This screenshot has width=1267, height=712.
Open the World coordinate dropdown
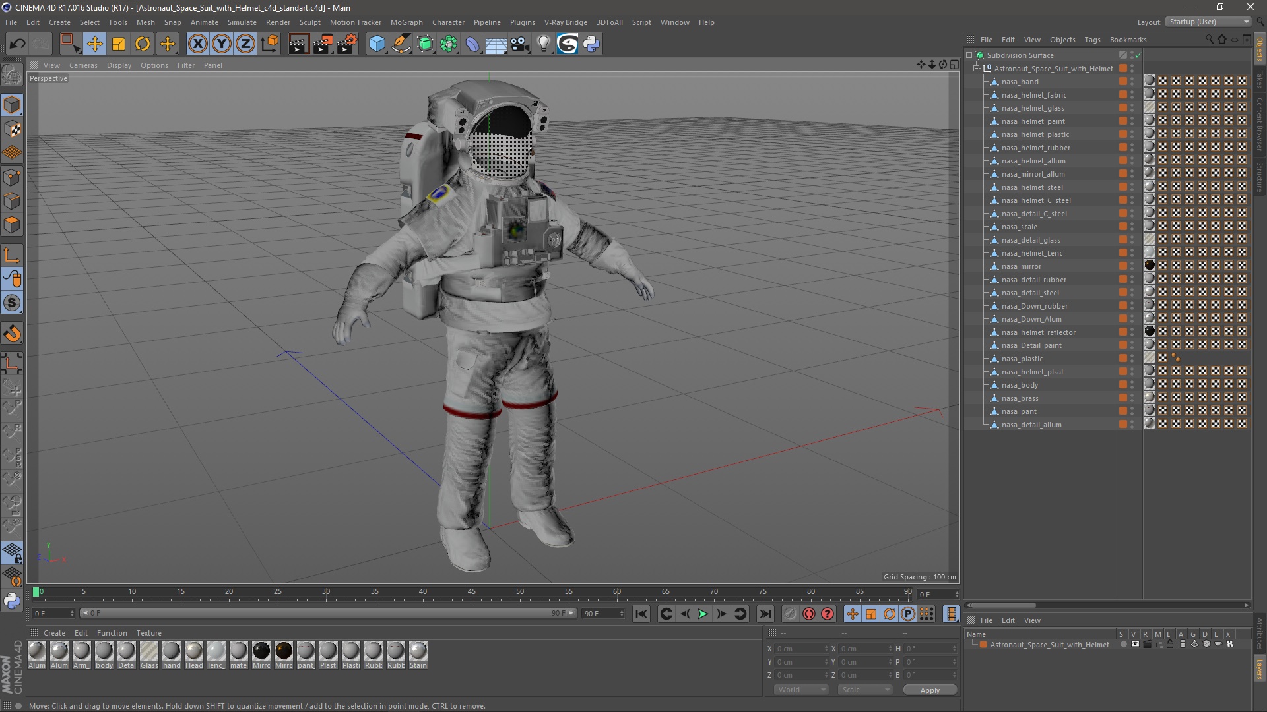click(801, 690)
